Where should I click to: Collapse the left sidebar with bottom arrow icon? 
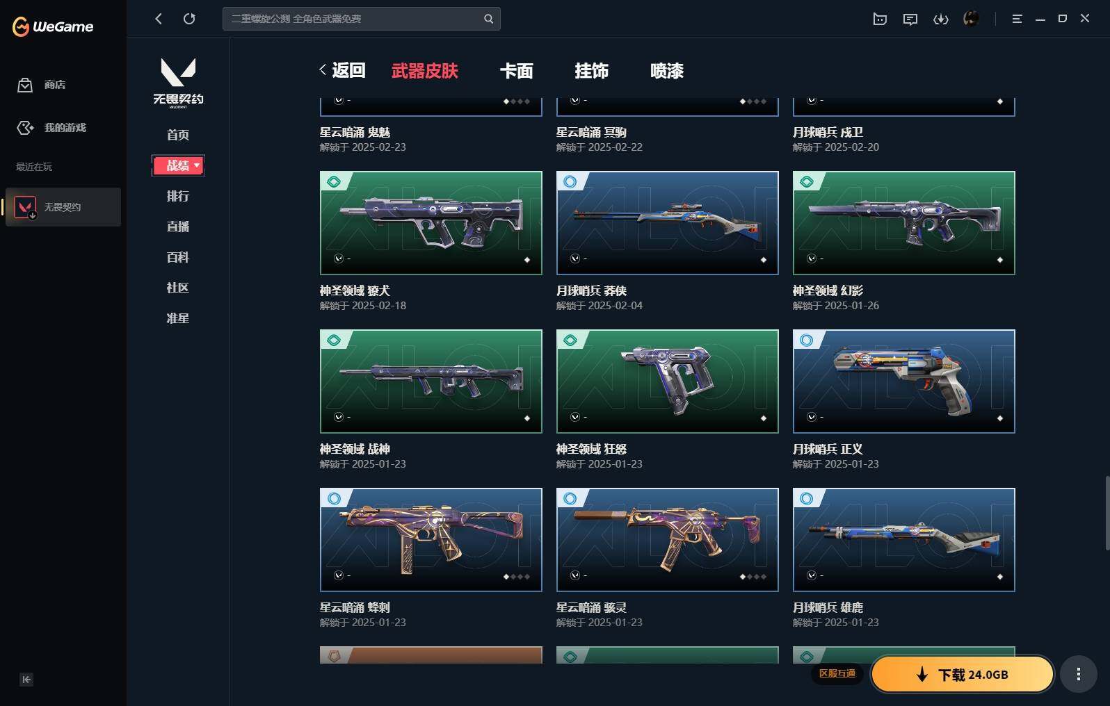(26, 680)
